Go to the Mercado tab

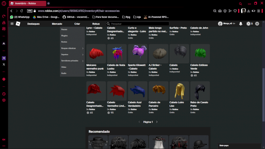(57, 24)
